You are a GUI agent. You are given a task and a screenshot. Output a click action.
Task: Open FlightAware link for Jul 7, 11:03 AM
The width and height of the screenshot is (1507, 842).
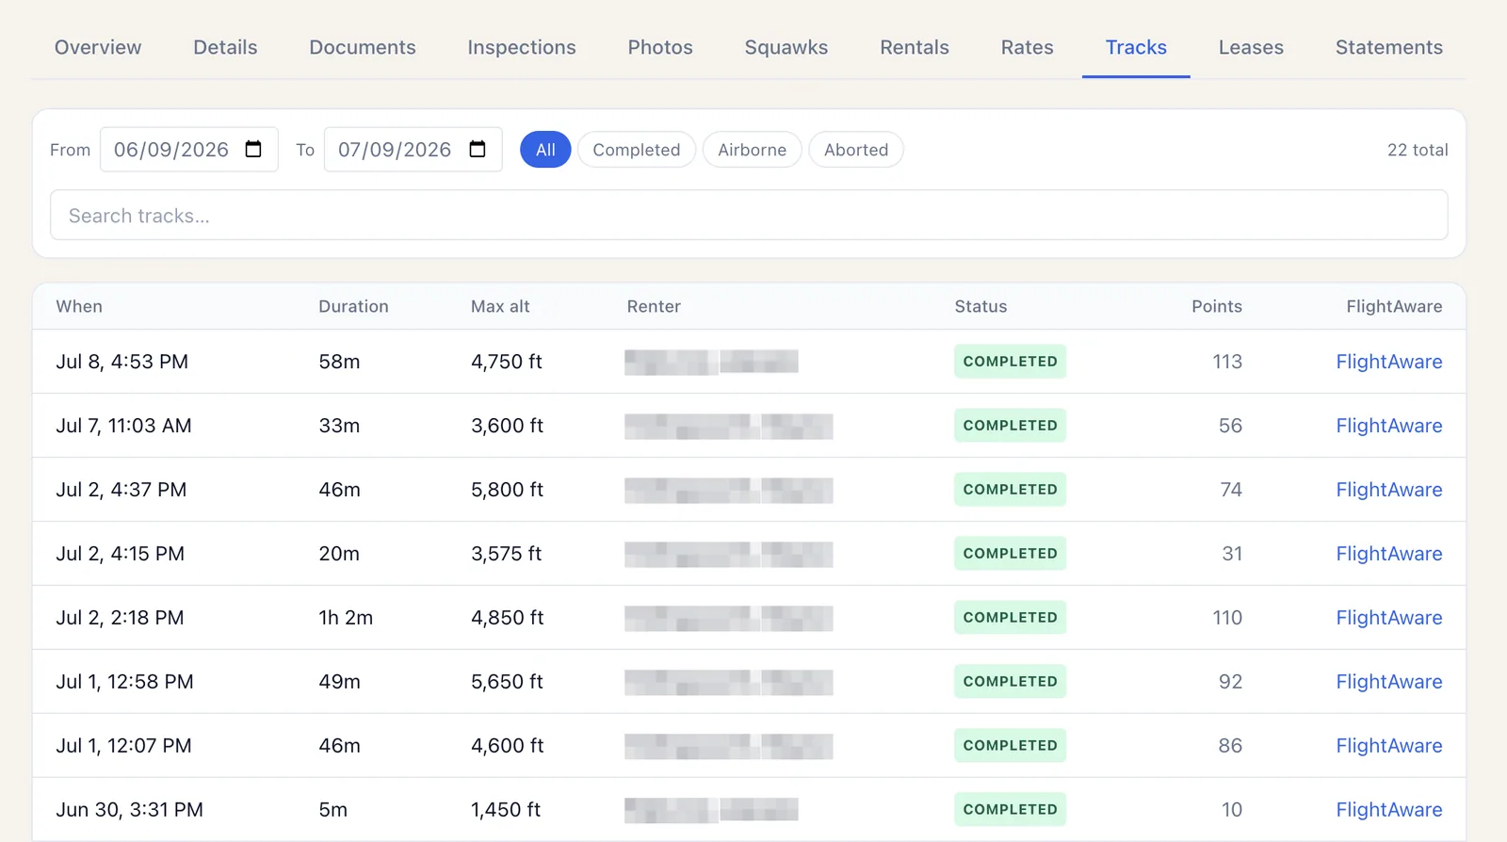click(1389, 426)
